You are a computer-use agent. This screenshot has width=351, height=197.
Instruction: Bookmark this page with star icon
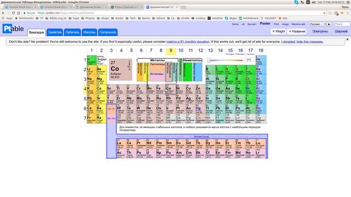324,13
